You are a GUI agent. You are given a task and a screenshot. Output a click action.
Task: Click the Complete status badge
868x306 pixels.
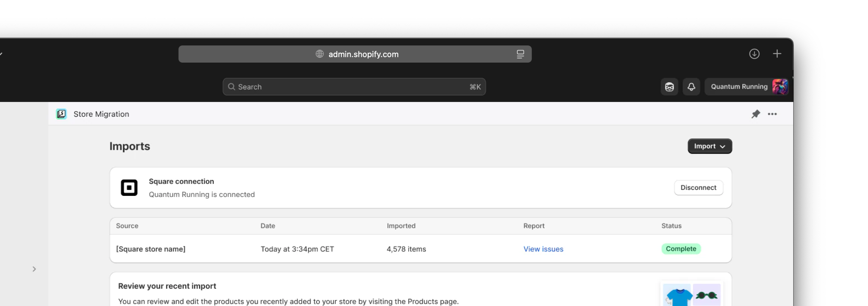[681, 249]
